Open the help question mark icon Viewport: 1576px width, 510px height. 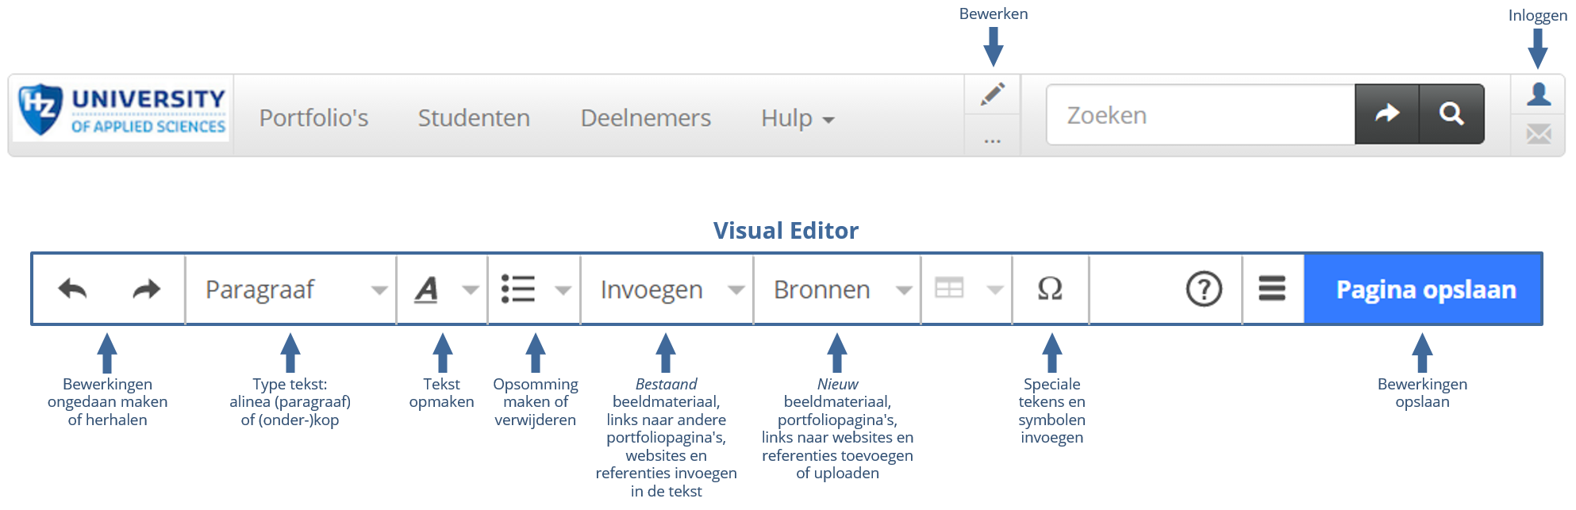coord(1204,290)
